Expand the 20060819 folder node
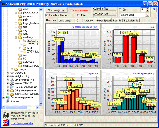Screen dimensions: 159x128 [20, 41]
